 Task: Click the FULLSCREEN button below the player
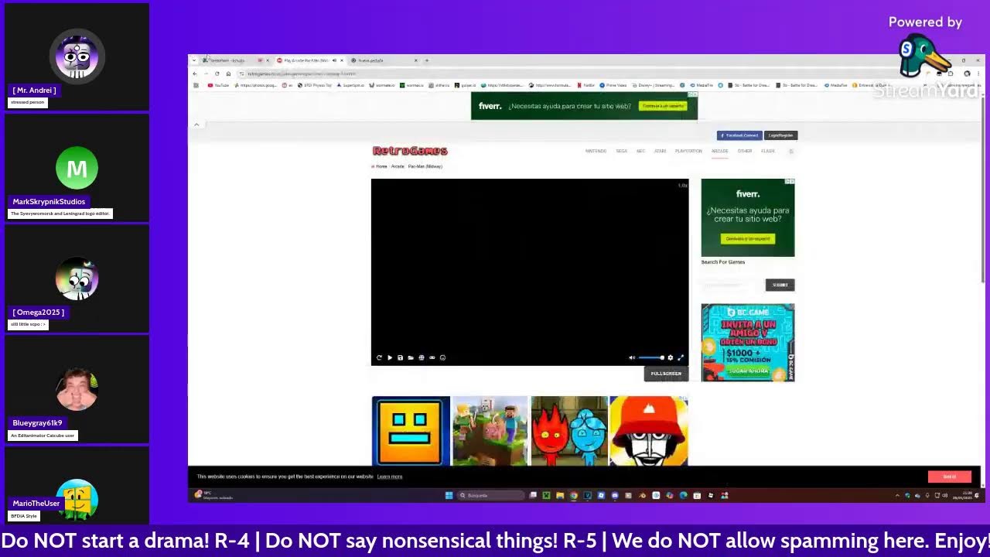[666, 374]
